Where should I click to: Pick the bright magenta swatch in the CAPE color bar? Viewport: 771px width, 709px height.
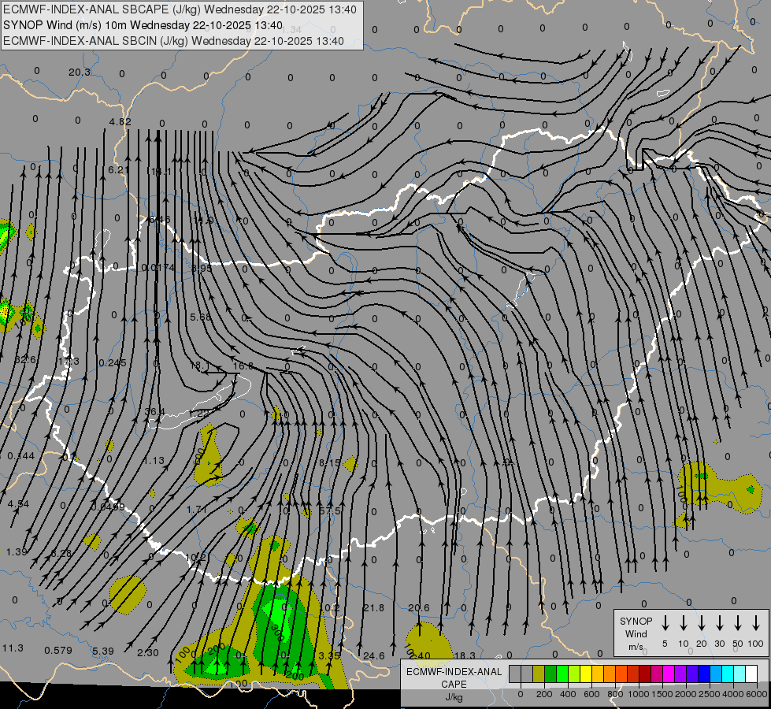669,674
